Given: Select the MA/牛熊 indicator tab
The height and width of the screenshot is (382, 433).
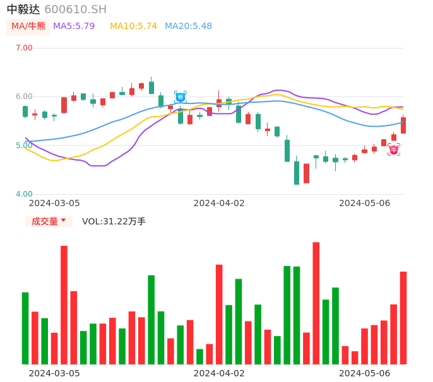Looking at the screenshot, I should pyautogui.click(x=28, y=26).
